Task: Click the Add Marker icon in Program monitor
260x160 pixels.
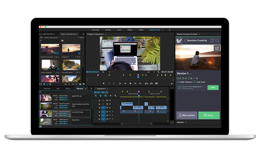Action: pyautogui.click(x=104, y=84)
